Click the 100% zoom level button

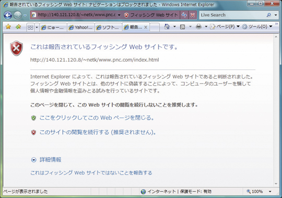pyautogui.click(x=255, y=192)
